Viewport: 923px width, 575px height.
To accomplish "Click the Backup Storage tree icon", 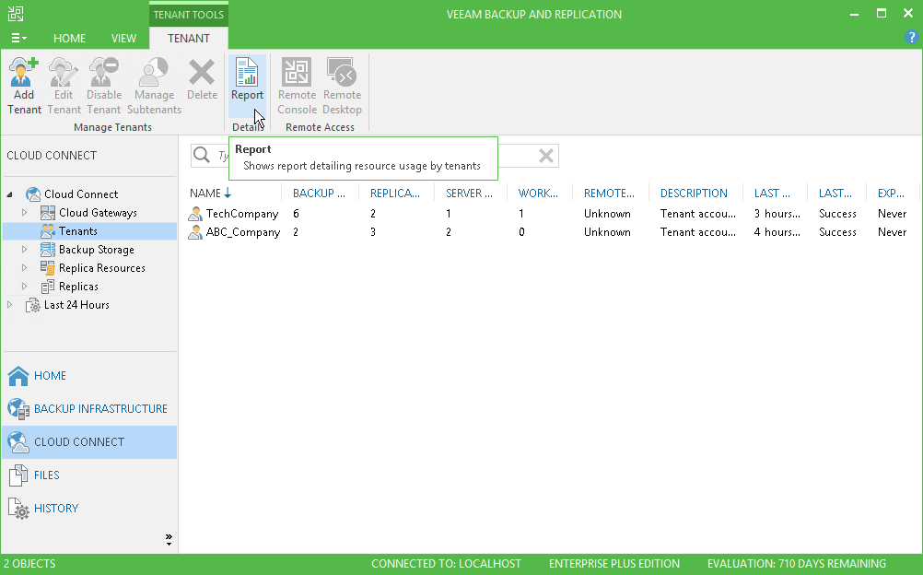I will point(48,249).
